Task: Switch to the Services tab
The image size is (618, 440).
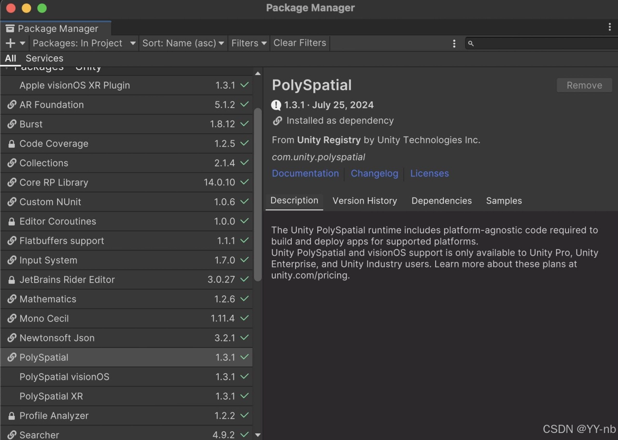Action: coord(44,58)
